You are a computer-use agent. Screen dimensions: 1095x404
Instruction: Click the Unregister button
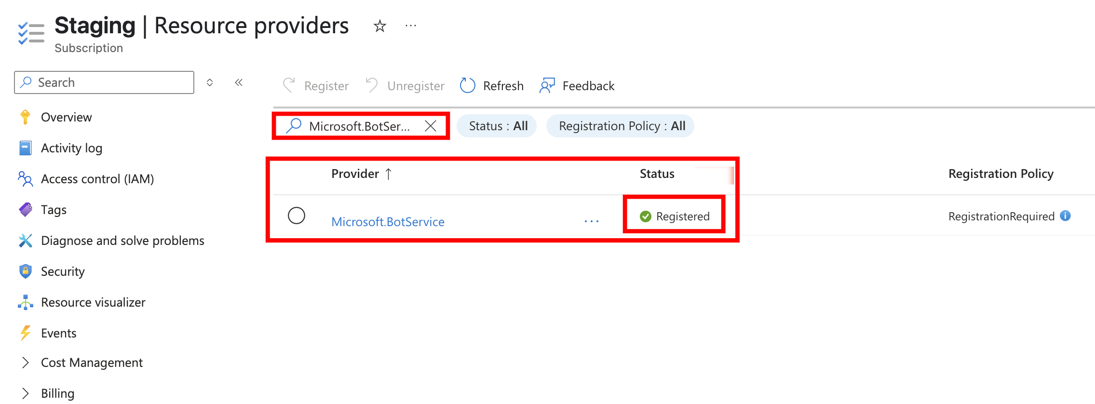405,86
